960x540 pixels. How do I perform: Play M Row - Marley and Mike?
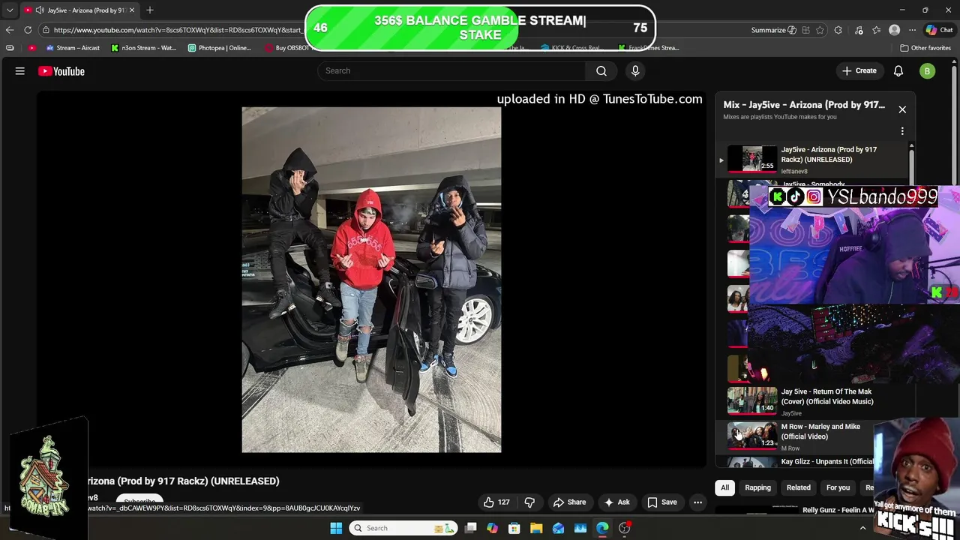click(793, 436)
